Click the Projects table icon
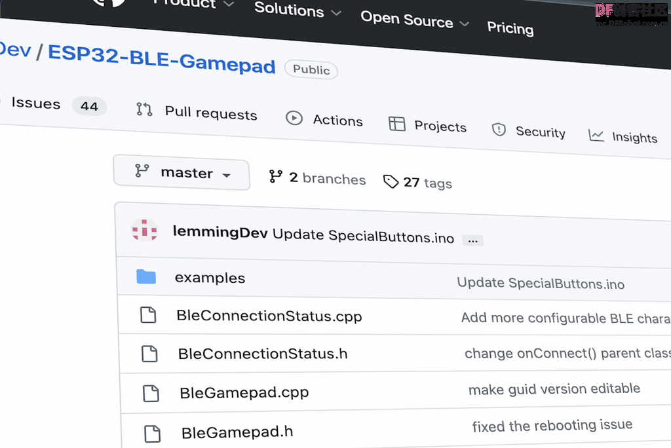 click(x=396, y=124)
